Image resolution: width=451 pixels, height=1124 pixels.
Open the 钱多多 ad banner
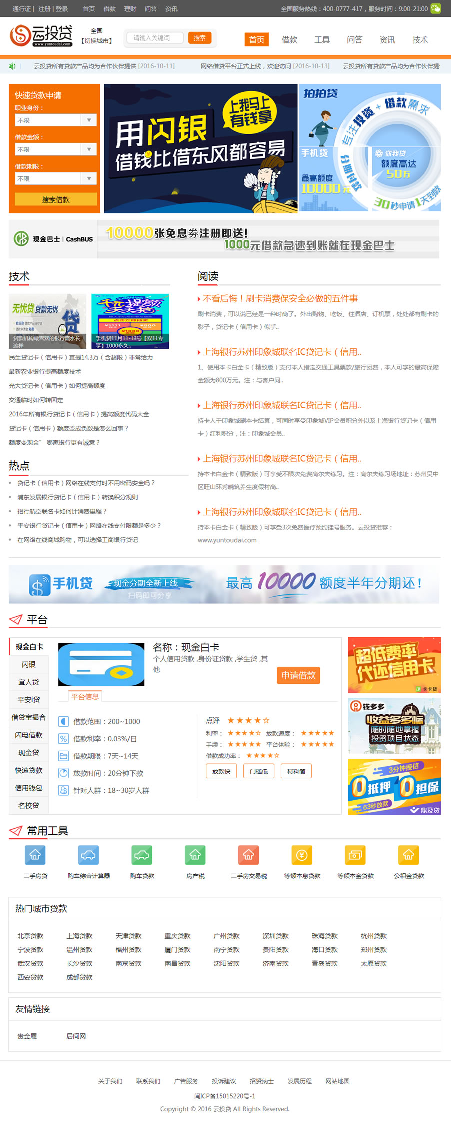pyautogui.click(x=394, y=726)
